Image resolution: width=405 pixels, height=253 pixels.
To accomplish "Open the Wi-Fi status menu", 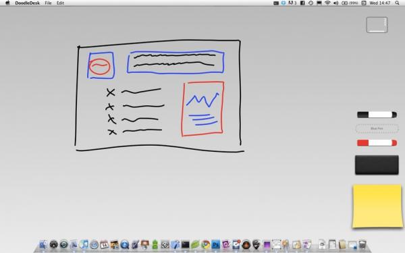I will [x=327, y=3].
